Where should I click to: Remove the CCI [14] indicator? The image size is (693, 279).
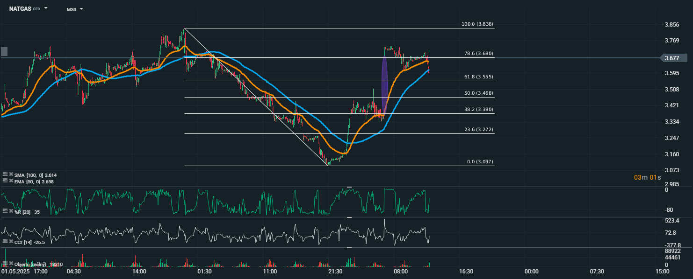point(11,241)
